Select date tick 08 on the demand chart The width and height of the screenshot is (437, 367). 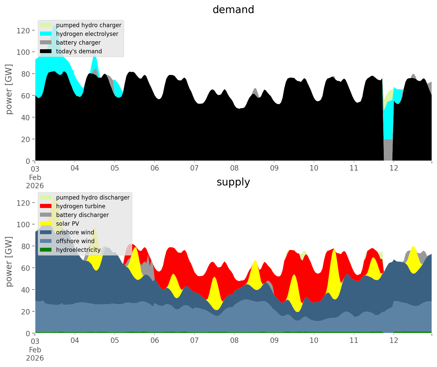click(x=234, y=168)
